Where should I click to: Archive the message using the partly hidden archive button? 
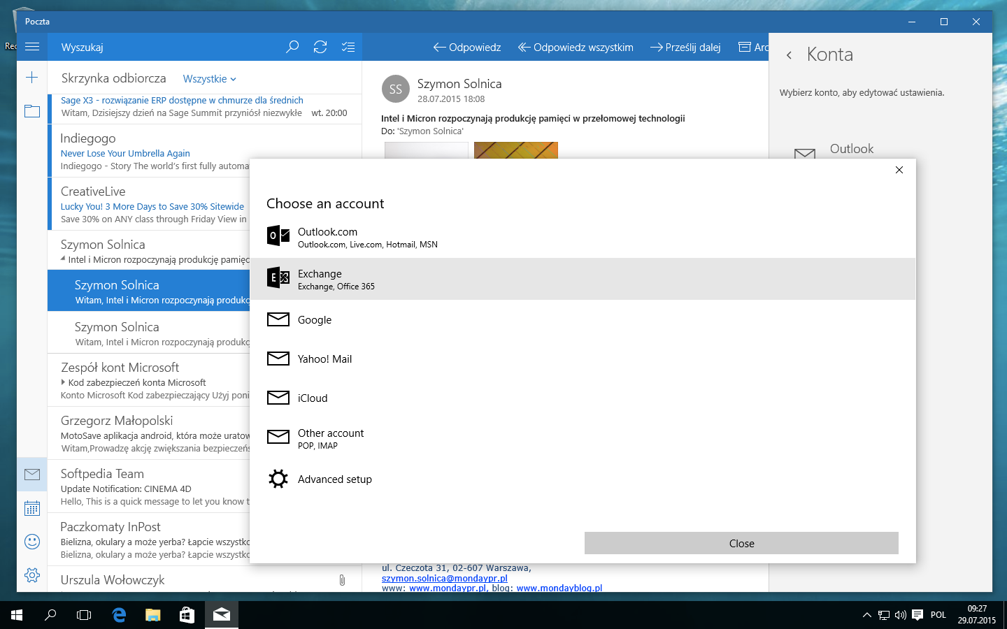click(x=753, y=47)
